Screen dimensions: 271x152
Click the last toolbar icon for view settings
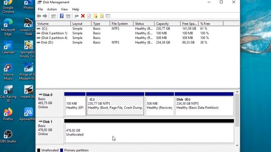tap(108, 16)
